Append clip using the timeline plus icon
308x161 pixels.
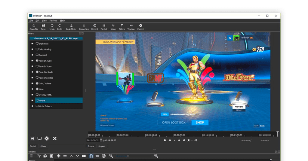click(x=59, y=156)
